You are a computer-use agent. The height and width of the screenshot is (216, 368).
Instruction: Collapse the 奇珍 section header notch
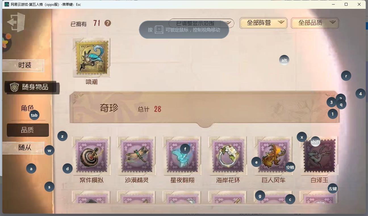point(205,125)
